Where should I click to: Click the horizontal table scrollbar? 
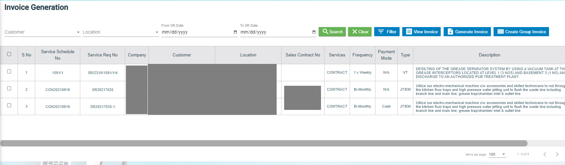click(x=264, y=143)
